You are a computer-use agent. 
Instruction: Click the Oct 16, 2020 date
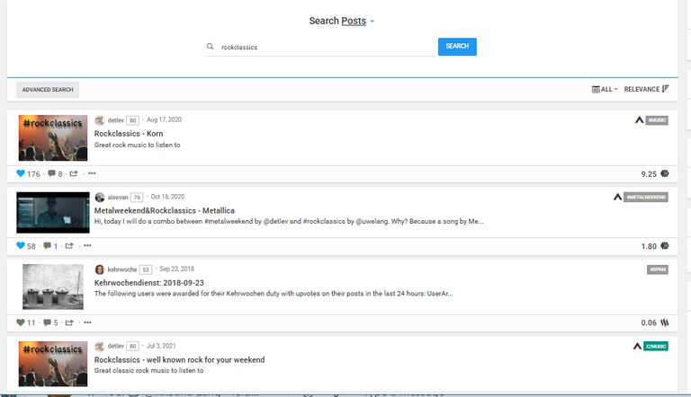point(167,197)
